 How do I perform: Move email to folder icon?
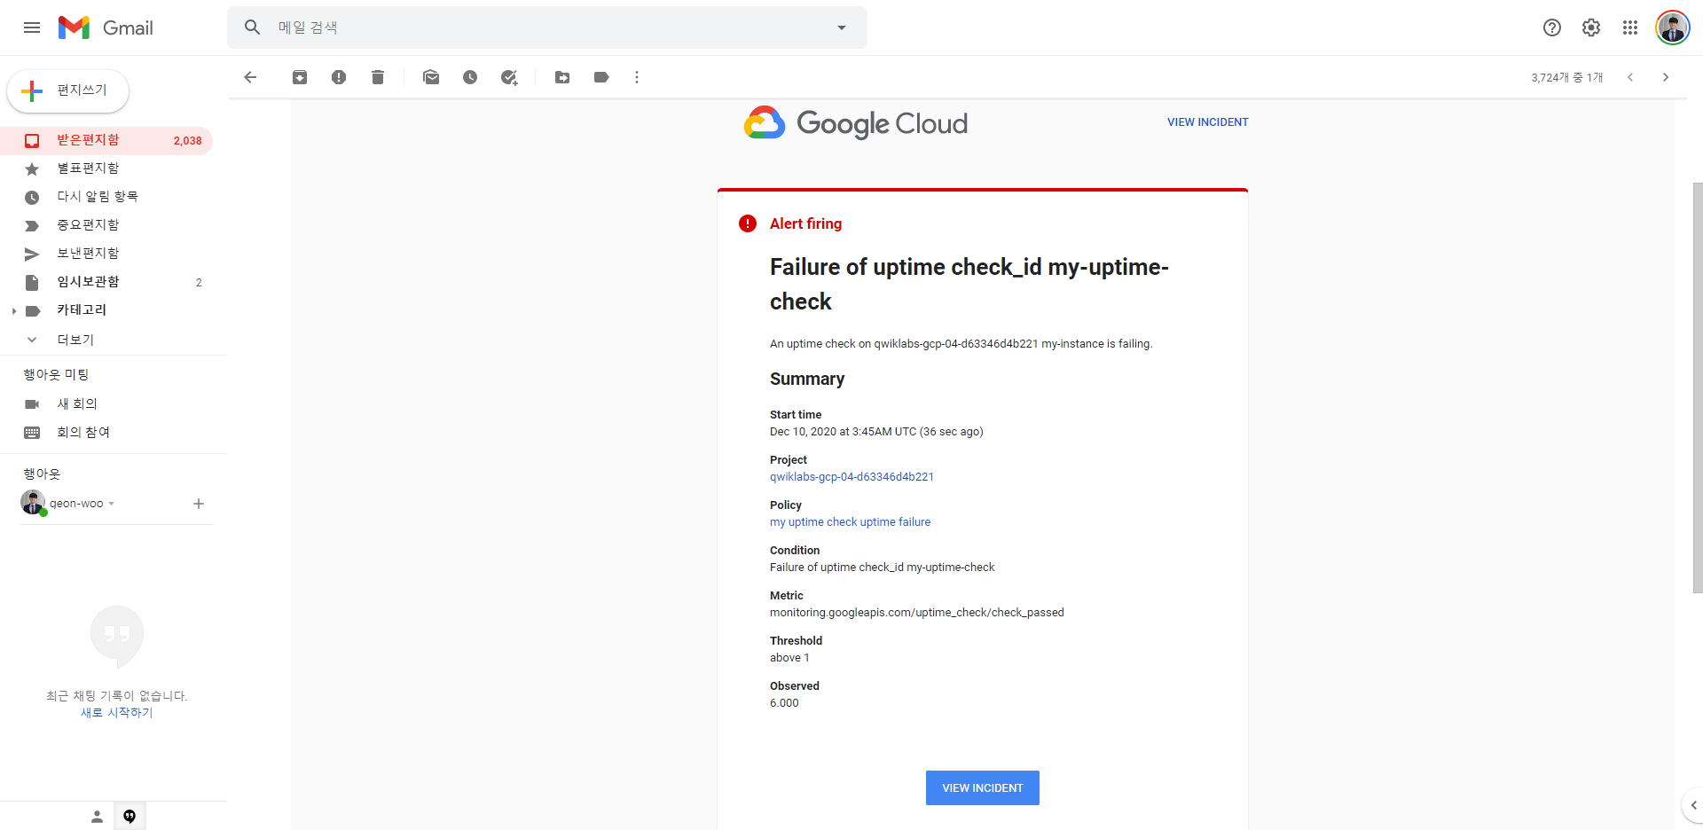click(x=562, y=77)
